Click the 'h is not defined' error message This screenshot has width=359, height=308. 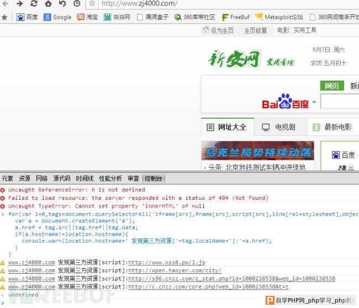pyautogui.click(x=76, y=190)
